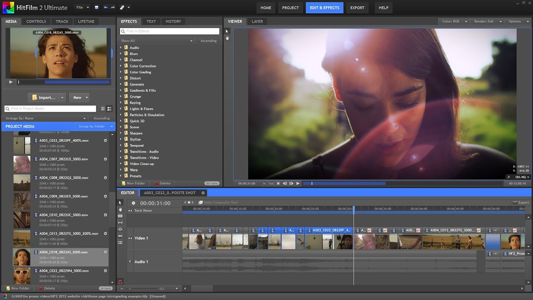Set the viewer Out point
This screenshot has width=533, height=300.
pyautogui.click(x=271, y=183)
